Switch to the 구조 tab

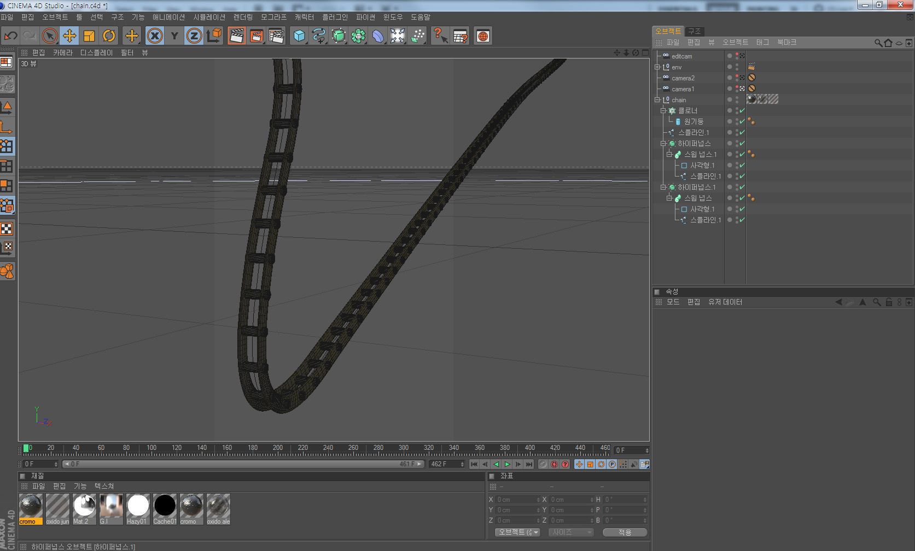[695, 31]
